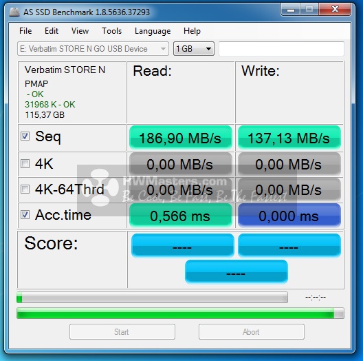Open the Tools menu
The image size is (363, 361).
click(112, 31)
